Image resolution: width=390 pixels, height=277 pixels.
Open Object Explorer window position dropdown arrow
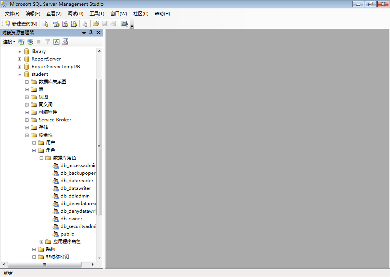[x=84, y=33]
